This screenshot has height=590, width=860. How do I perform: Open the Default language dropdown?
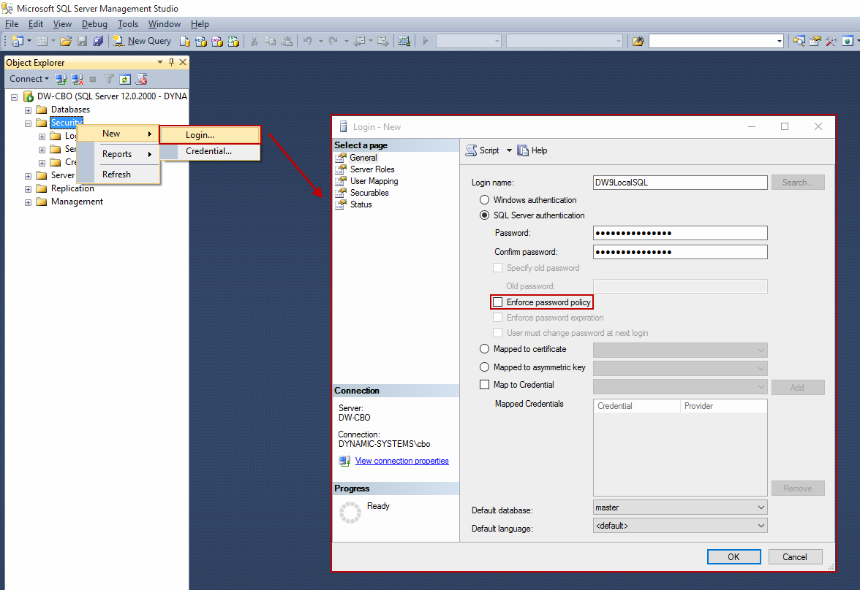pos(680,526)
